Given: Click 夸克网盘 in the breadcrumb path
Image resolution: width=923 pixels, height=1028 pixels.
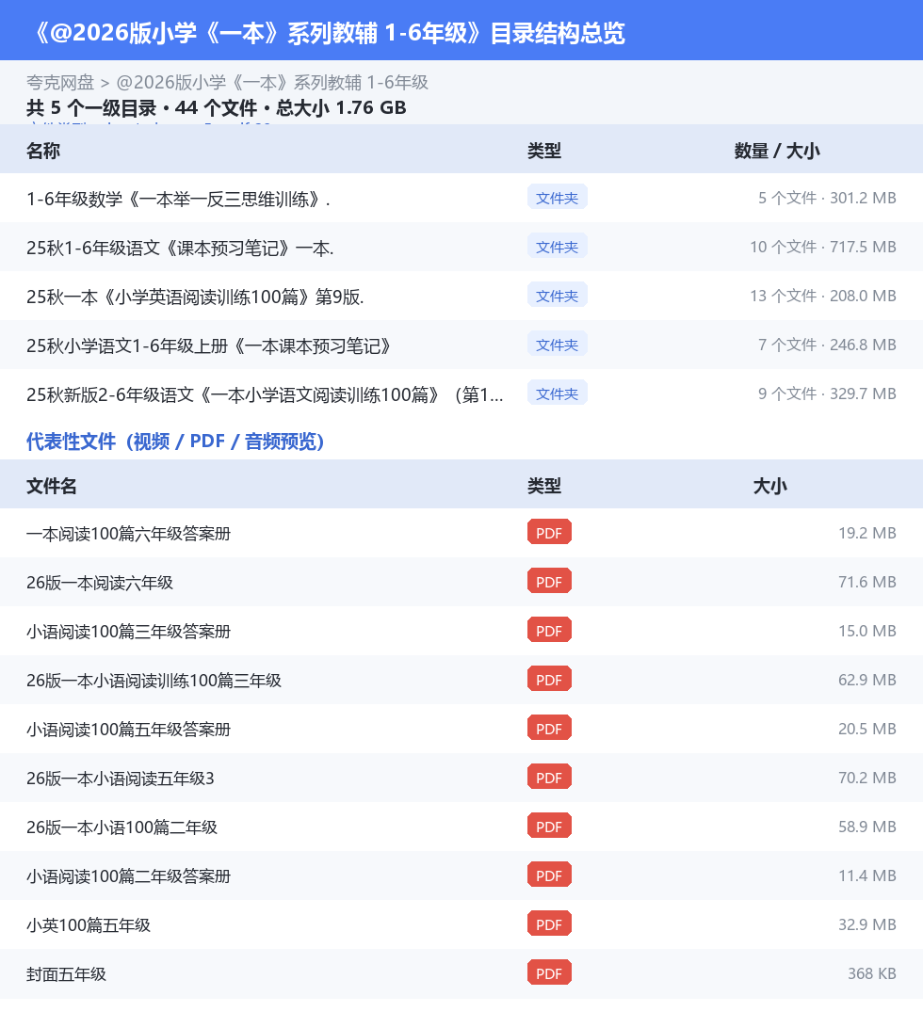Looking at the screenshot, I should 60,83.
